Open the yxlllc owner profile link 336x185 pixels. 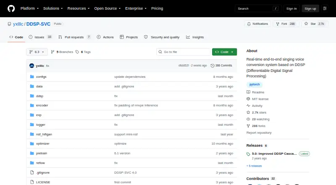[18, 24]
